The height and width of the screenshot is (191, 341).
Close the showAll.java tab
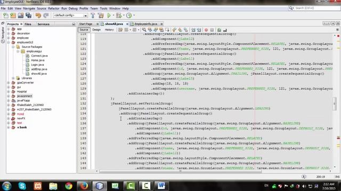(127, 24)
